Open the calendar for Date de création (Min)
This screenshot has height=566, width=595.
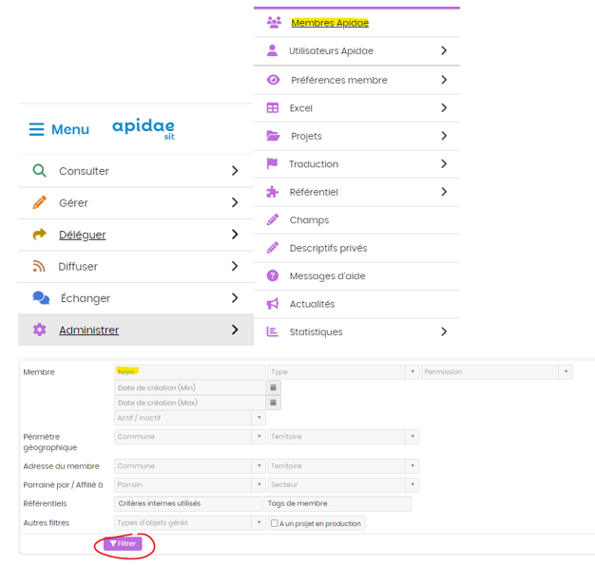point(273,387)
